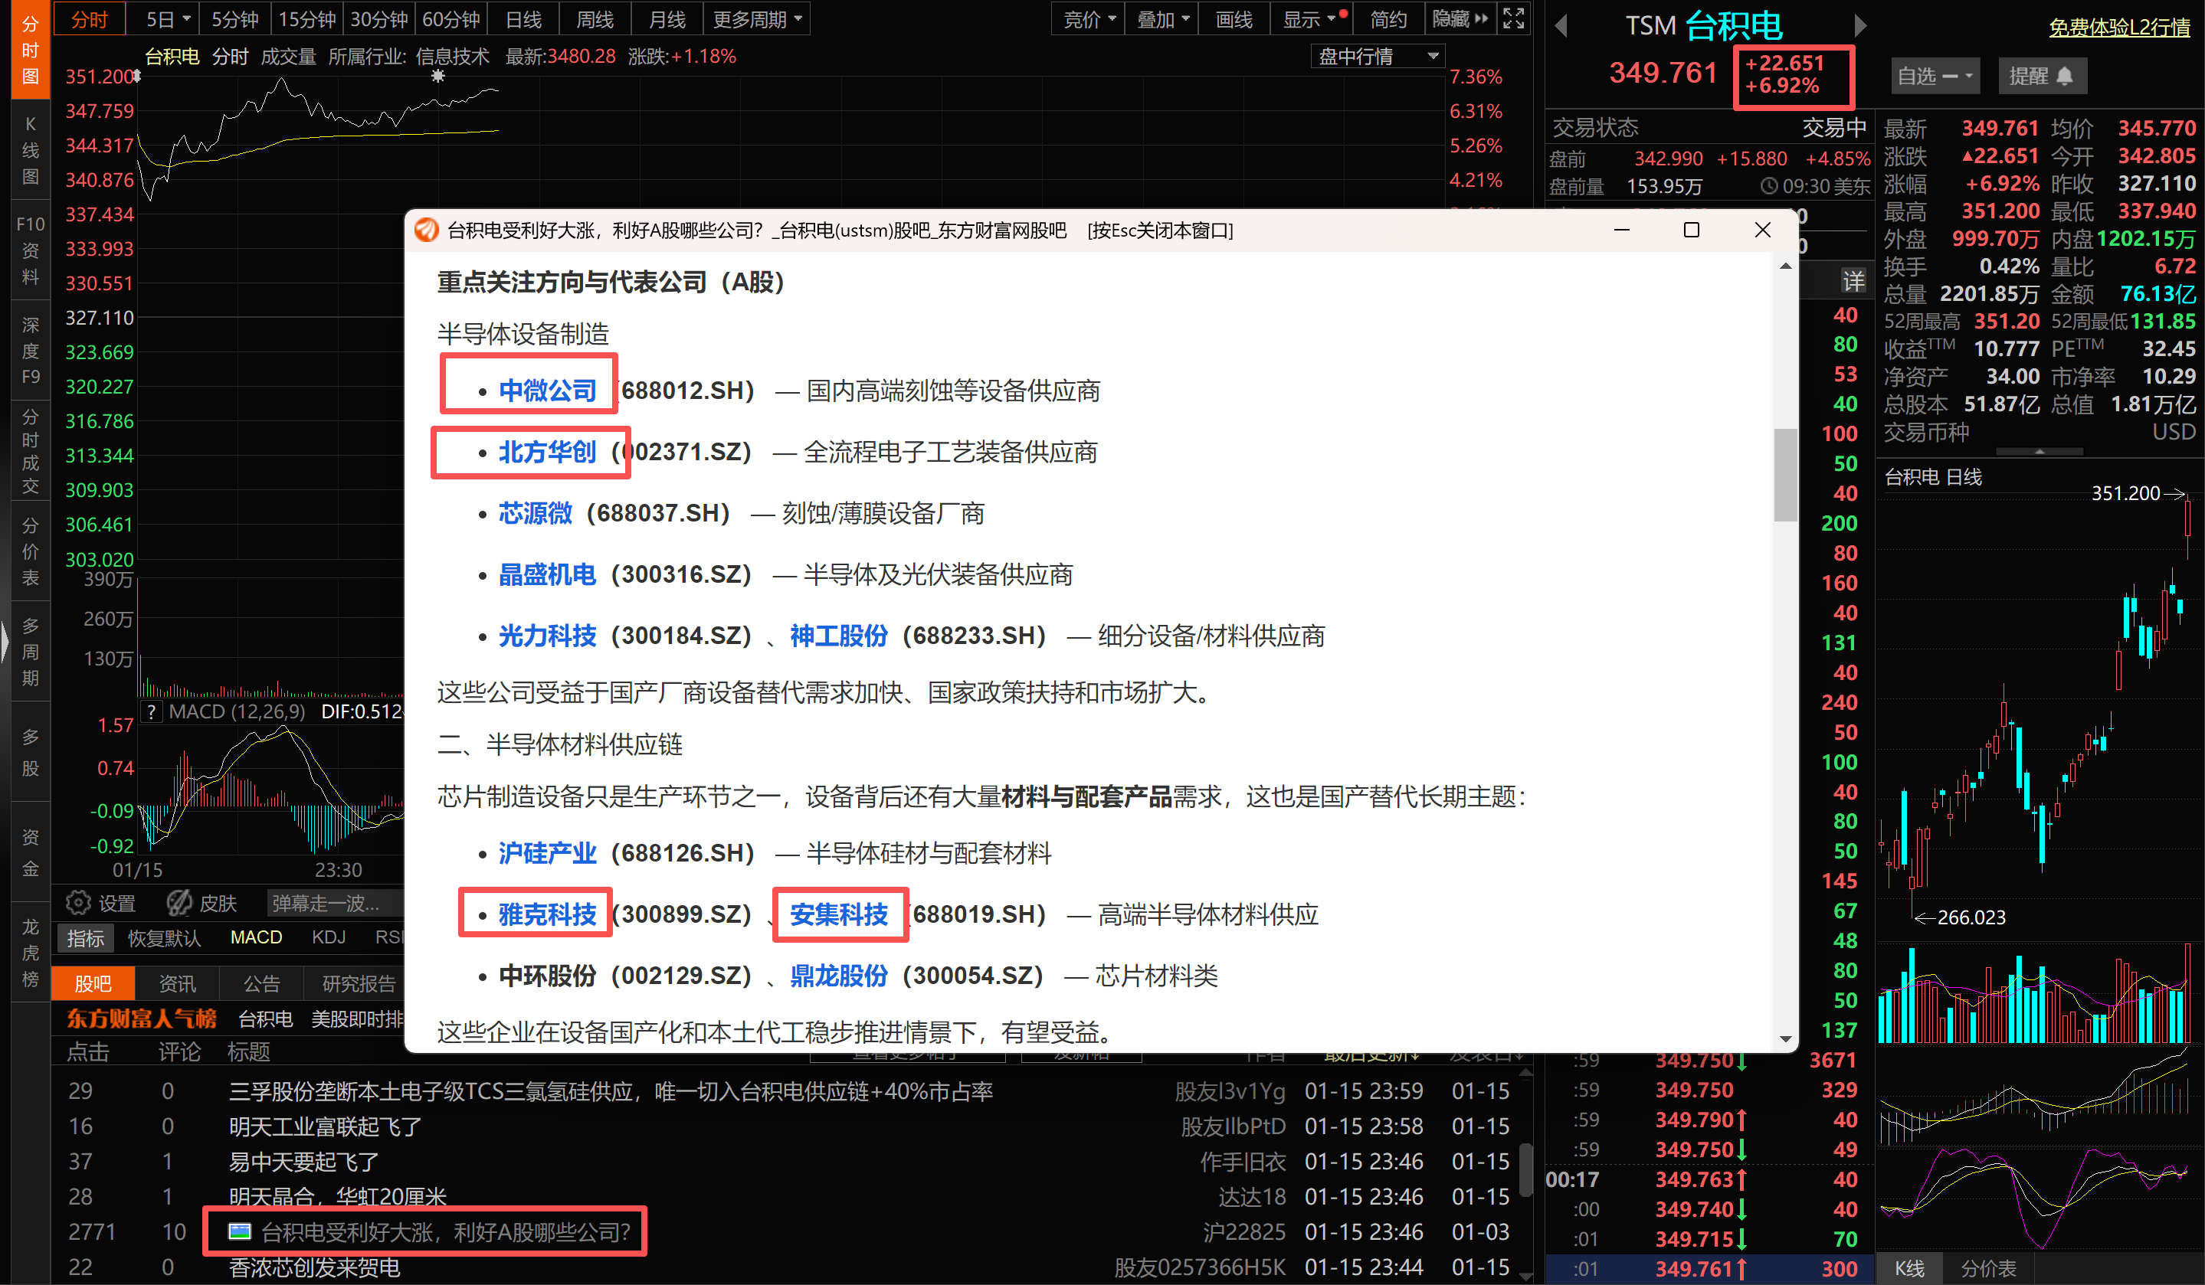Go to previous stock with left arrow
The width and height of the screenshot is (2205, 1285).
click(x=1561, y=26)
